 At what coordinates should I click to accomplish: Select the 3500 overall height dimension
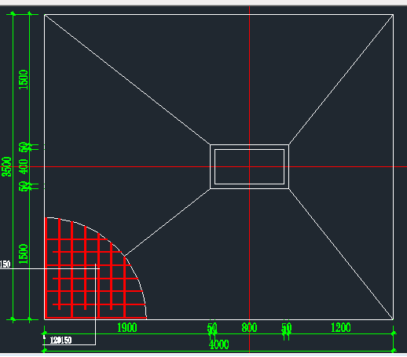6,167
